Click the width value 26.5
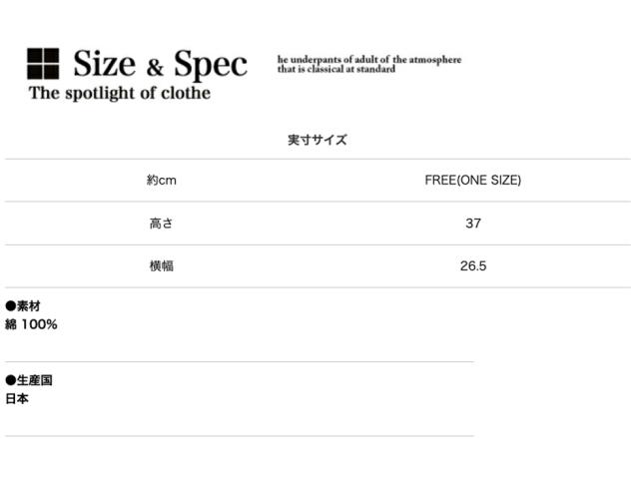The height and width of the screenshot is (479, 639). (x=473, y=266)
